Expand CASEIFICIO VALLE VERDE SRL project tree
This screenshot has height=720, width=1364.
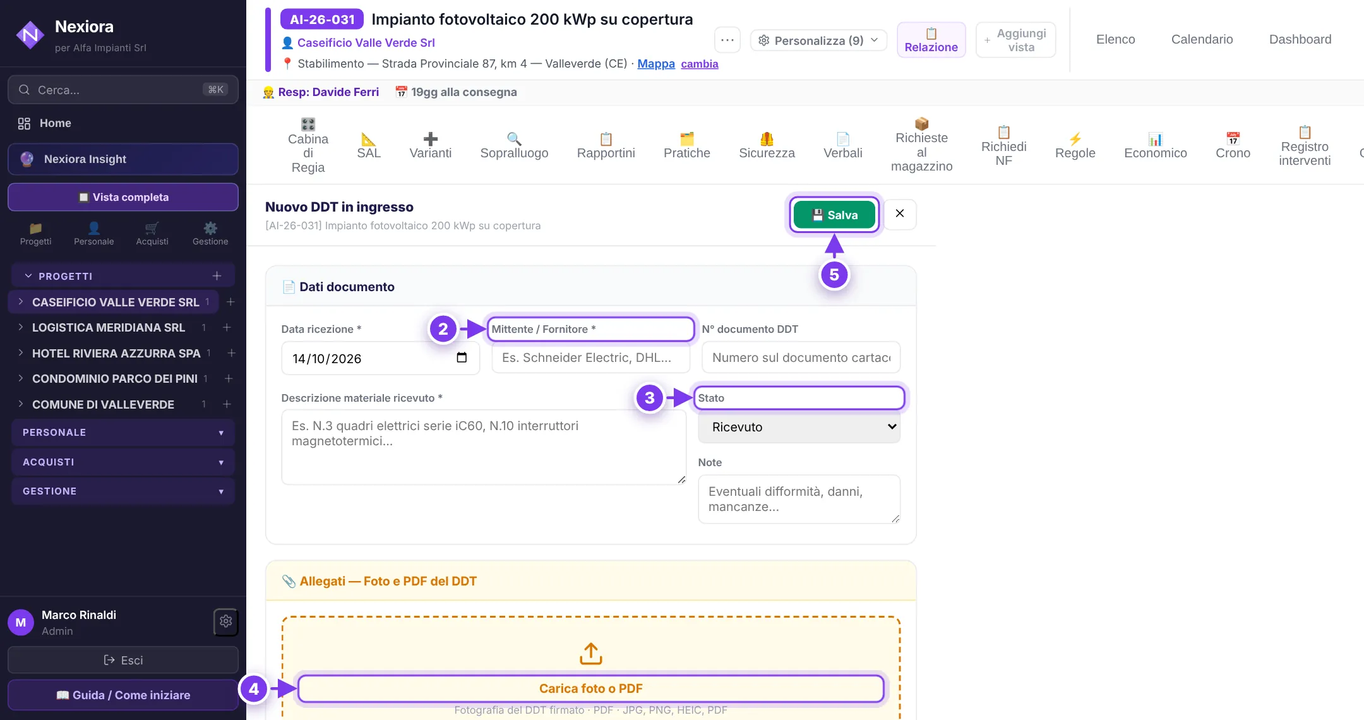20,302
